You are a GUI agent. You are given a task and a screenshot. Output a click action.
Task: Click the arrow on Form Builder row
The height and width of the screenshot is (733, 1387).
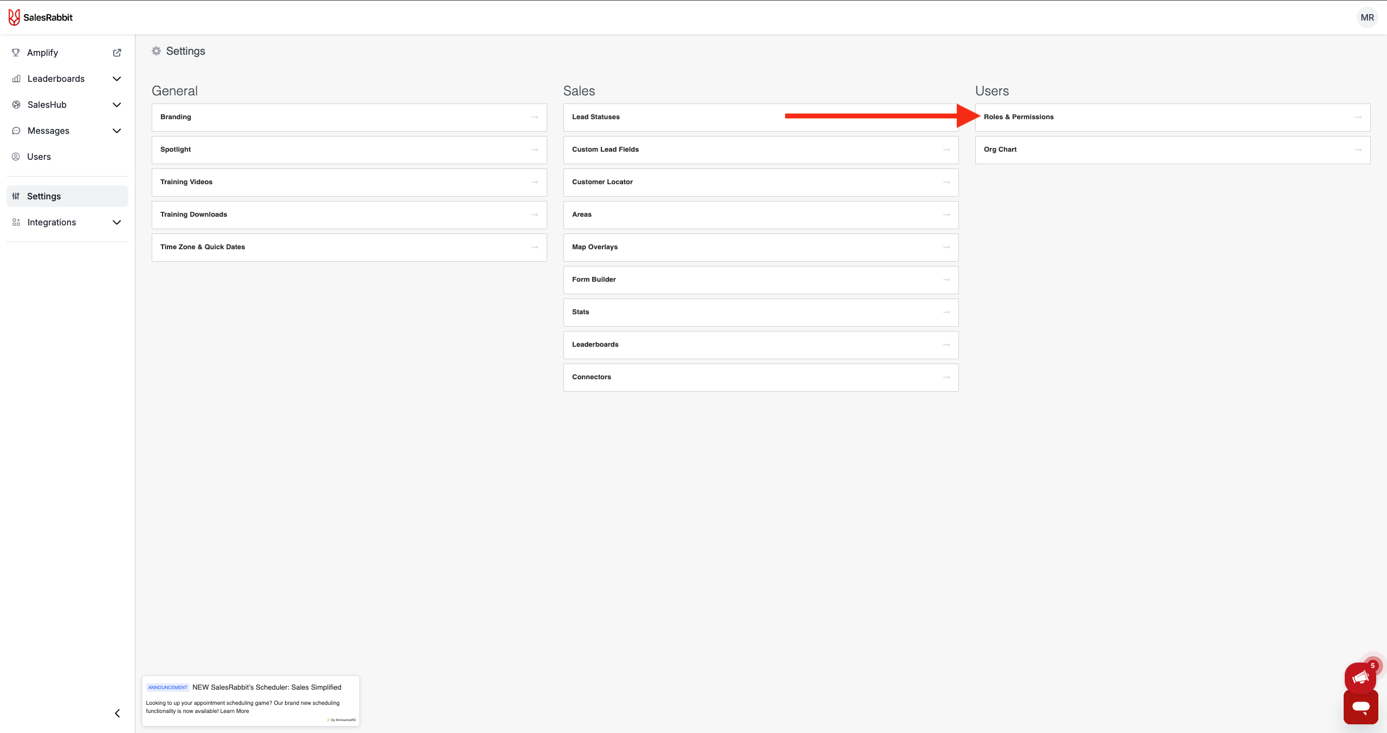(947, 280)
